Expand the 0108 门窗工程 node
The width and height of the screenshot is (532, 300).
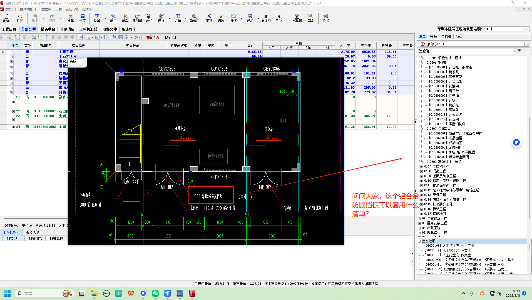[421, 171]
